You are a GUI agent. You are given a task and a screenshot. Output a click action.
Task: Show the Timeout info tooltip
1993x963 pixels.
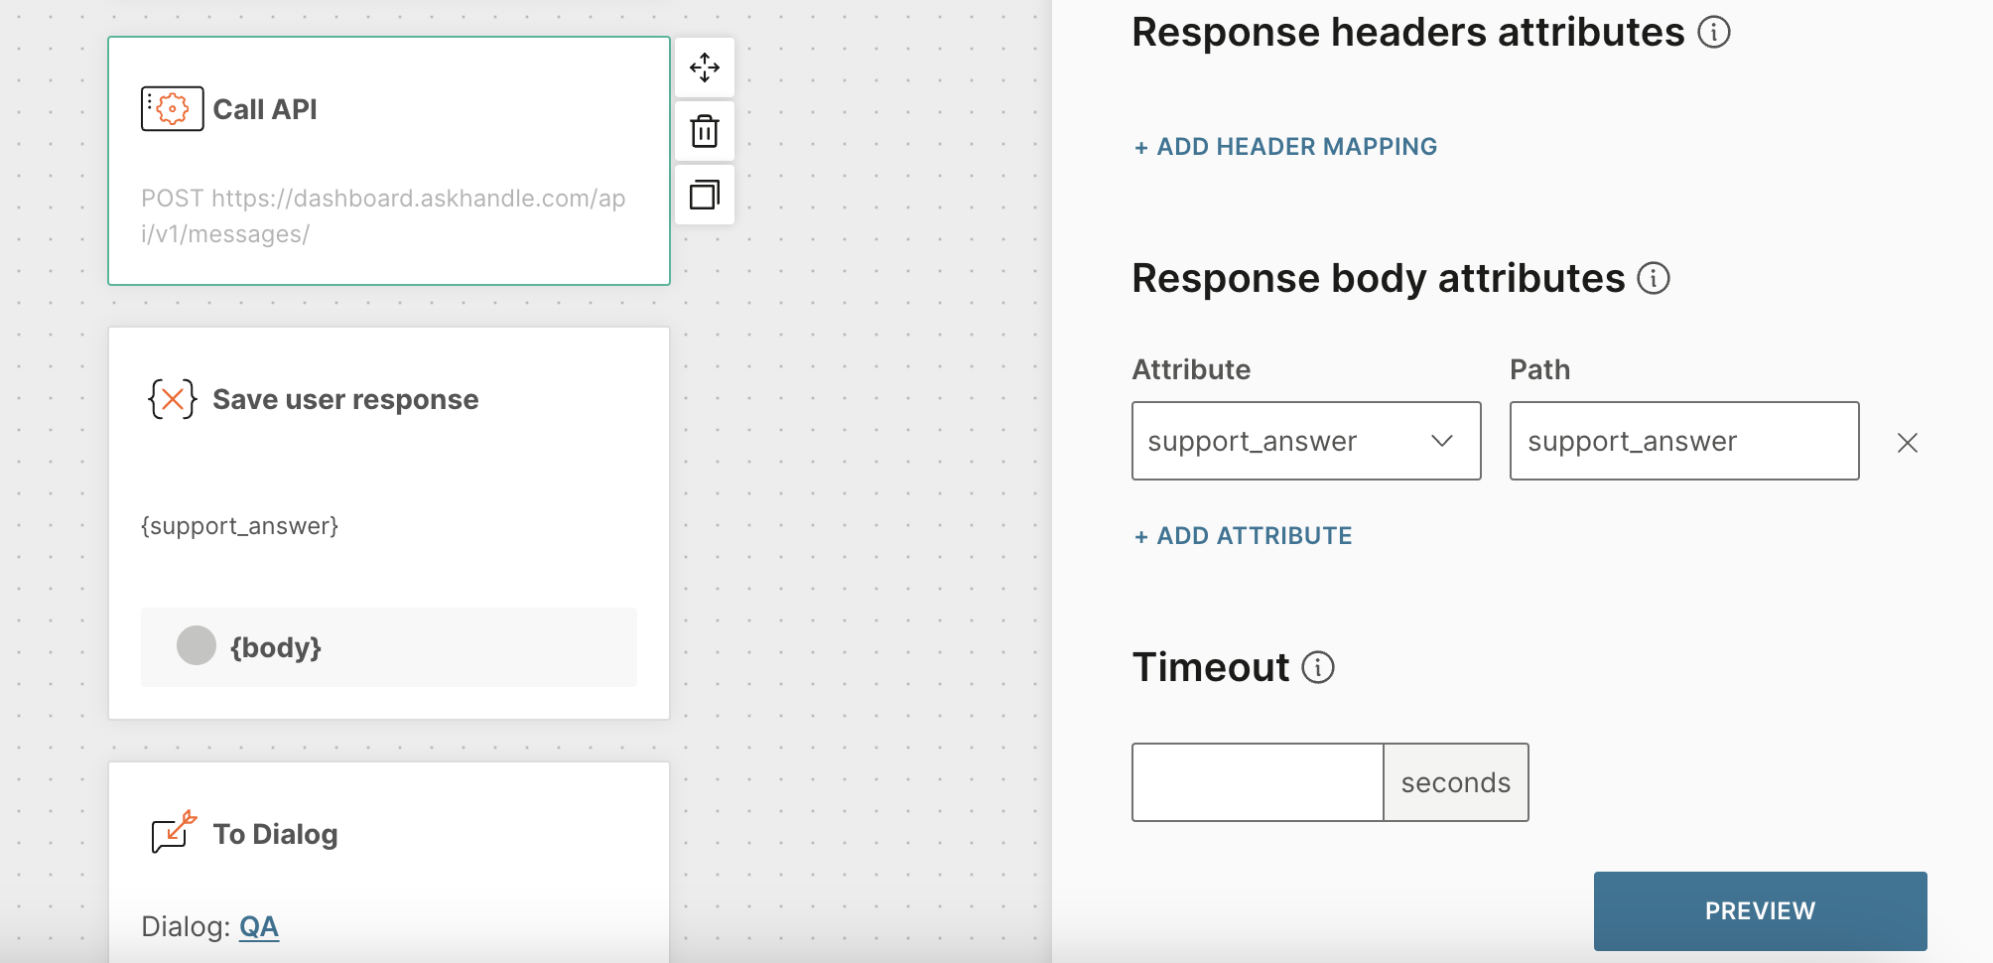[1318, 667]
